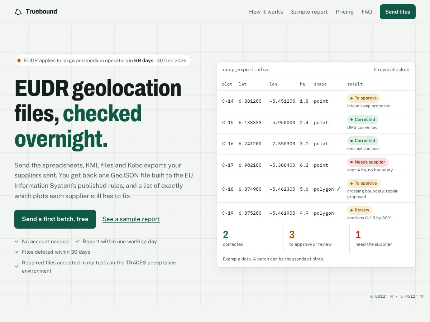Select plot cell C-18

tap(228, 189)
